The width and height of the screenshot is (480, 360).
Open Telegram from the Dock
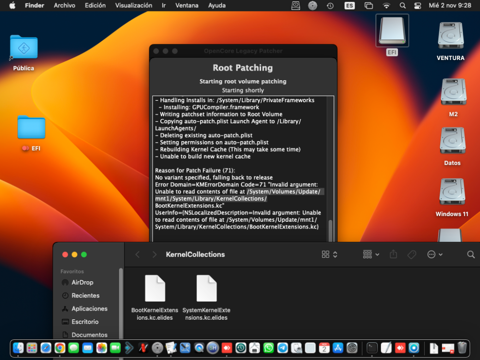(283, 348)
